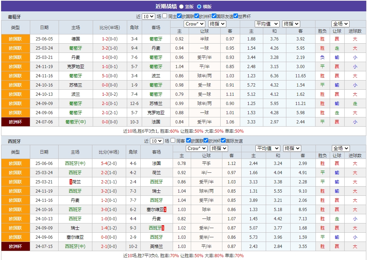Open the 终指 dropdown next to Crow*
The height and width of the screenshot is (260, 367).
[x=217, y=24]
